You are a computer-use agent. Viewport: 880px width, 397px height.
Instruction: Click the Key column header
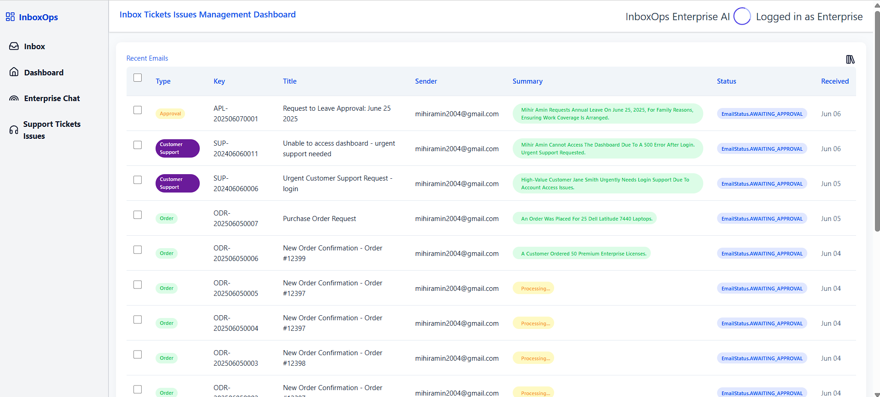(219, 81)
